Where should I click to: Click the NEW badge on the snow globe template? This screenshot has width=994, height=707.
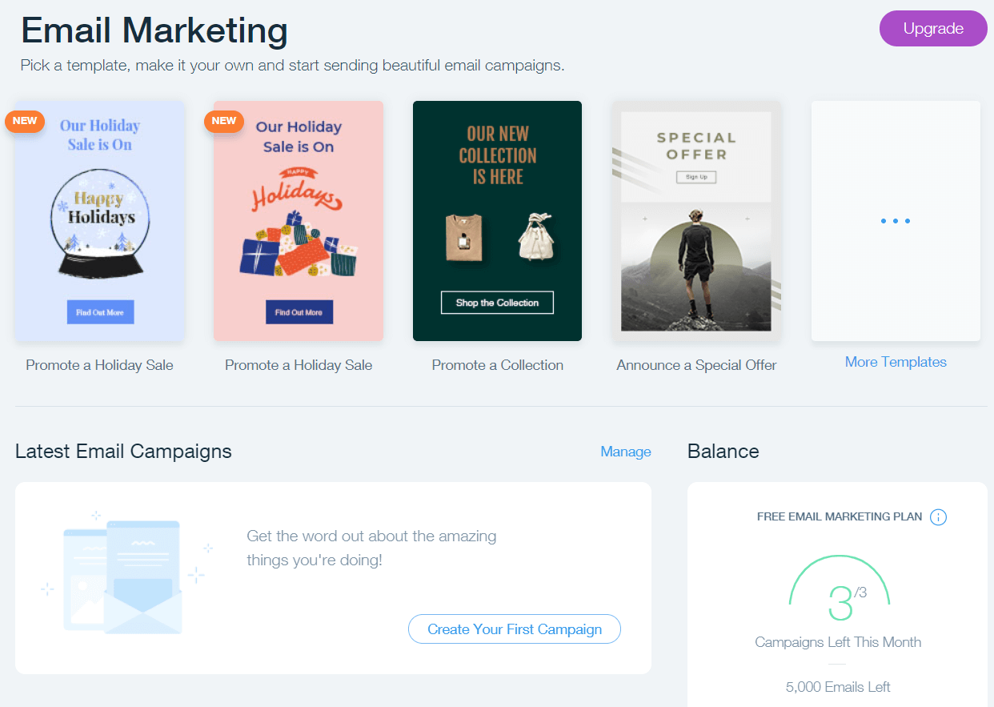click(x=25, y=121)
